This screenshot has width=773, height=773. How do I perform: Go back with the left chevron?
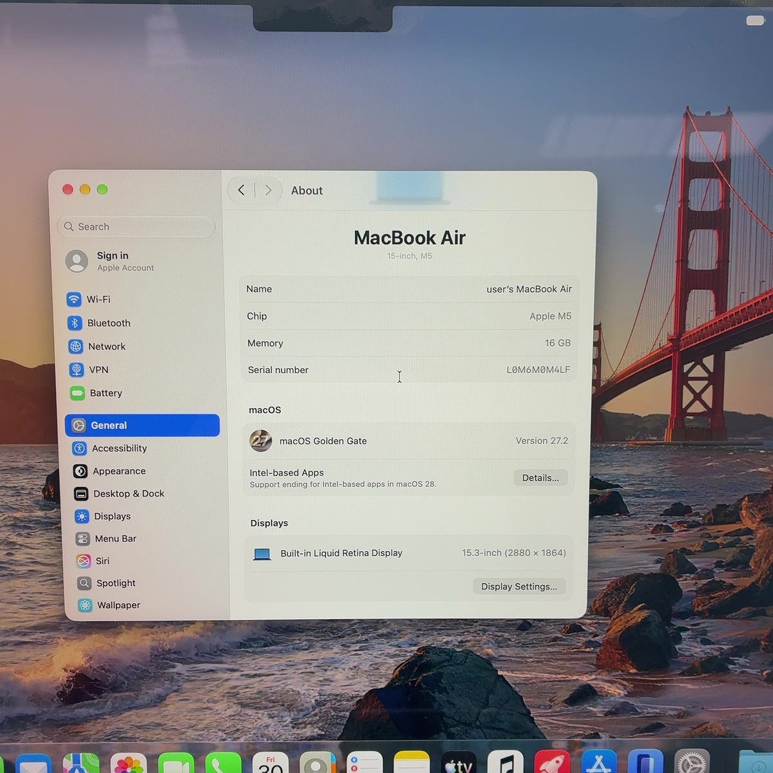[242, 190]
